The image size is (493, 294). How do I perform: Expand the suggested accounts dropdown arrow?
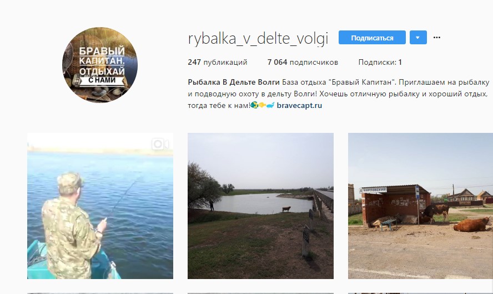tap(418, 38)
